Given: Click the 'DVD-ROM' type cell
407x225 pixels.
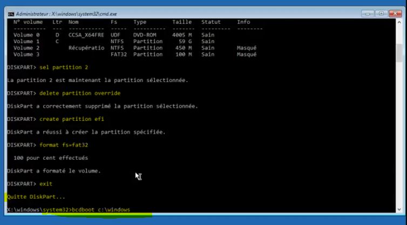Looking at the screenshot, I should pyautogui.click(x=145, y=35).
